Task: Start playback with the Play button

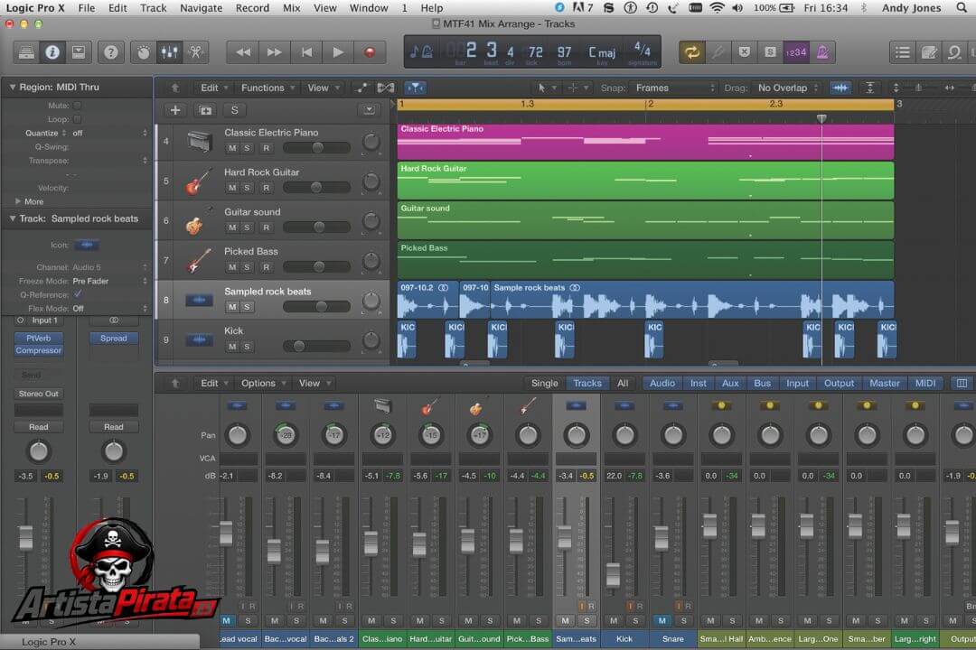Action: 338,52
